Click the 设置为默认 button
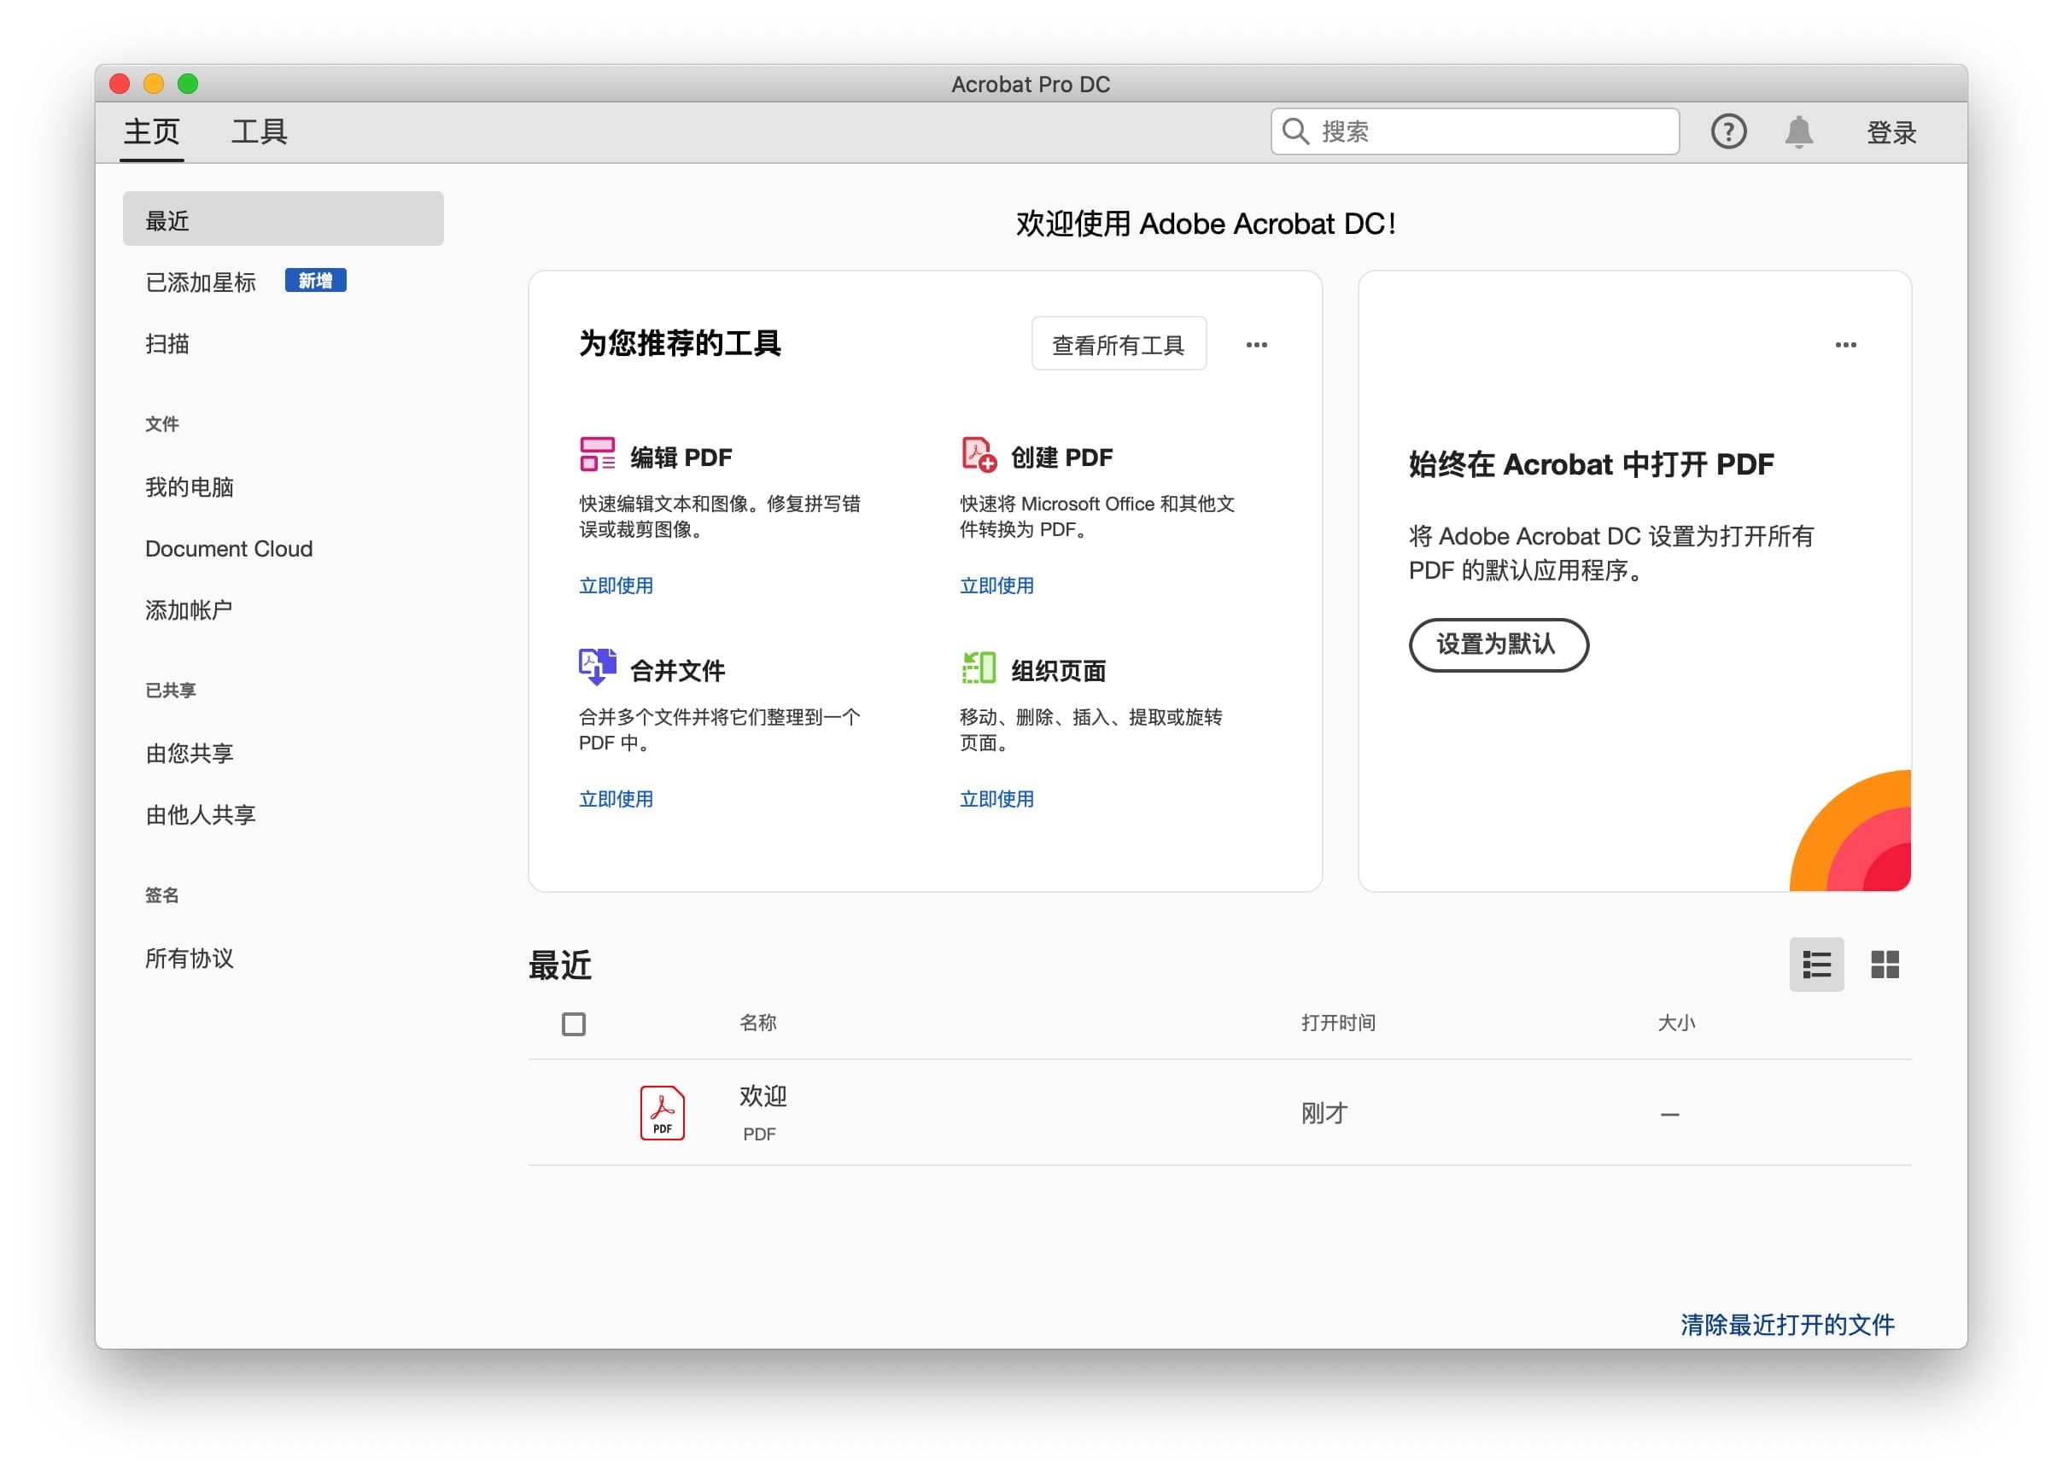Viewport: 2063px width, 1475px height. 1498,644
